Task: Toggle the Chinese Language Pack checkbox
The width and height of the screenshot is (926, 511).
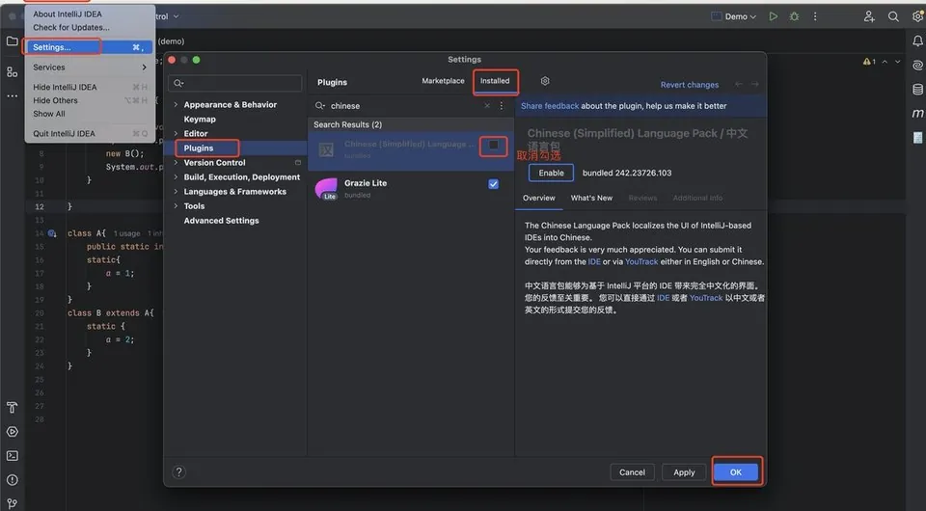Action: click(493, 146)
